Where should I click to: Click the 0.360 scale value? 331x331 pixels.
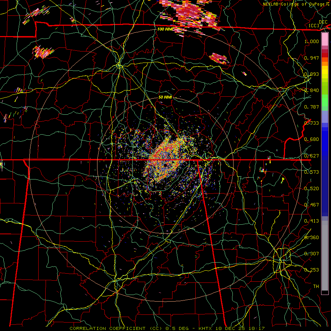click(x=312, y=238)
